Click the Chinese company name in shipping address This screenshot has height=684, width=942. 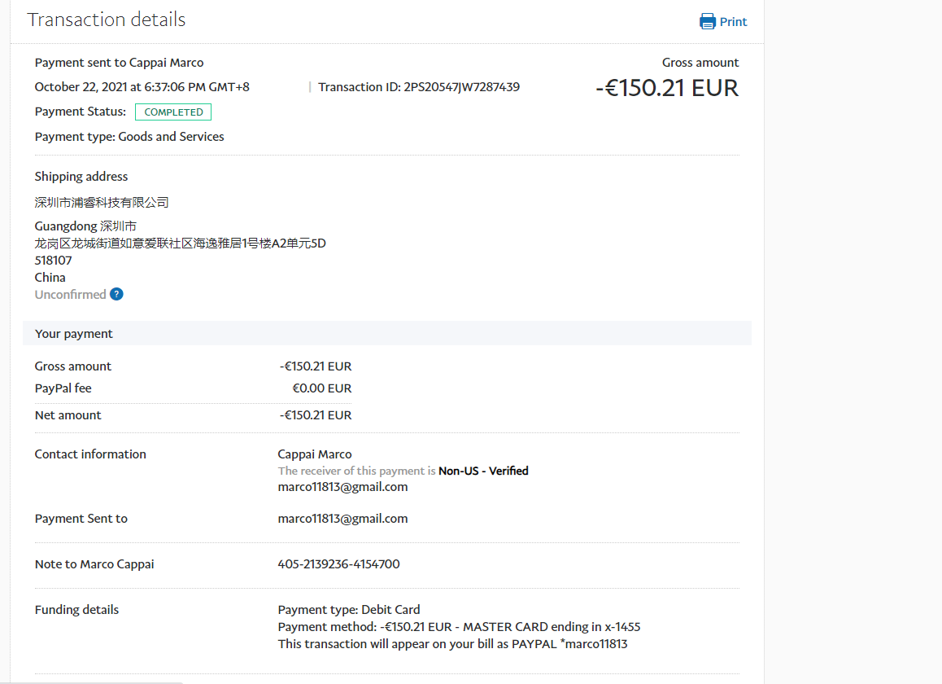(x=102, y=202)
